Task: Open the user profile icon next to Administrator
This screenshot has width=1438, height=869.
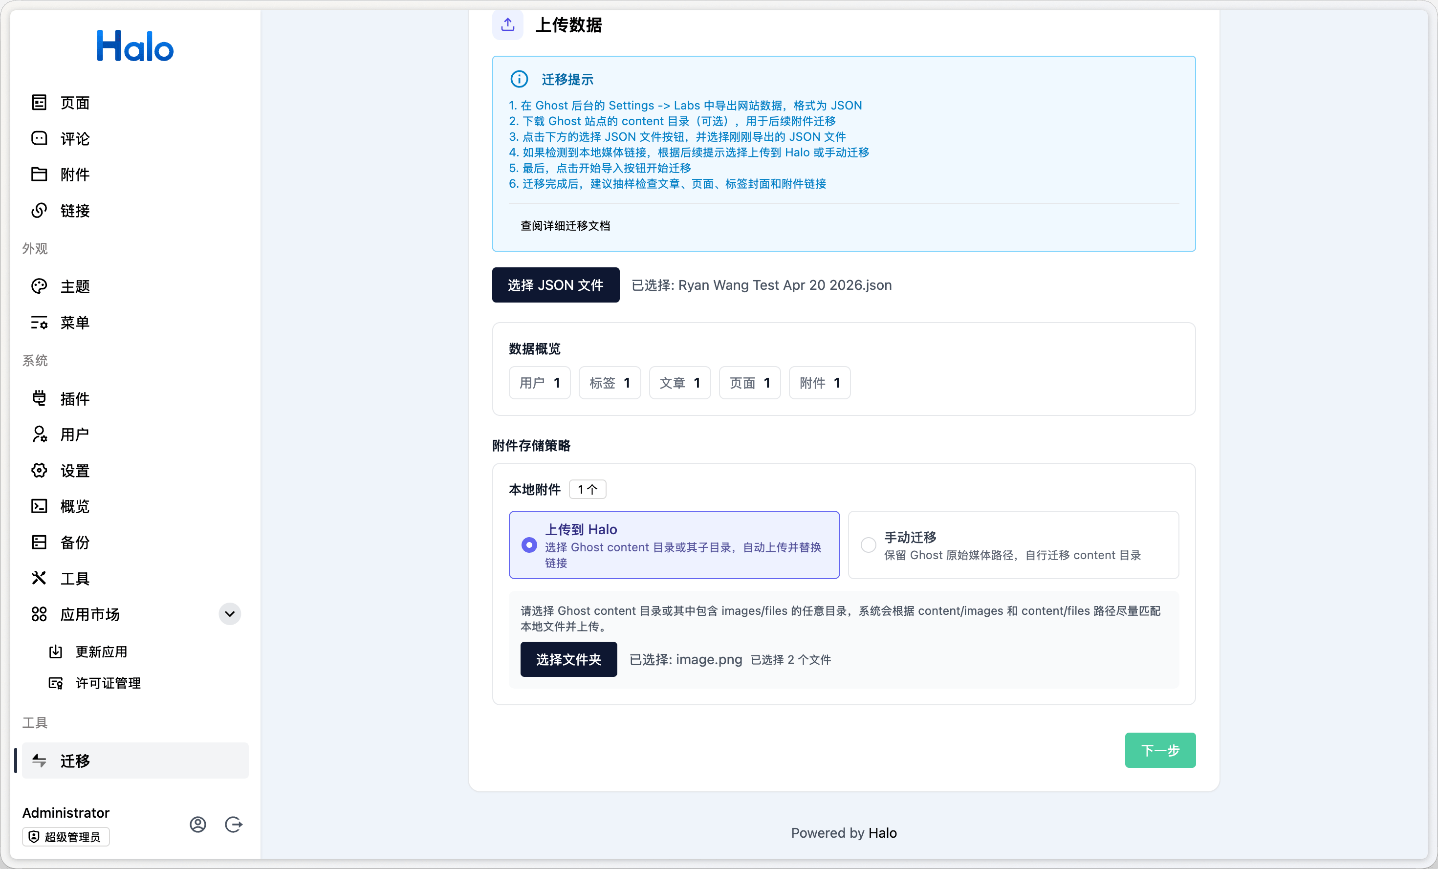Action: (198, 824)
